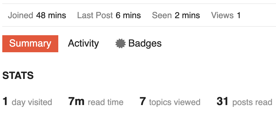The image size is (276, 113).
Task: Click the 31 posts read number
Action: (x=223, y=101)
